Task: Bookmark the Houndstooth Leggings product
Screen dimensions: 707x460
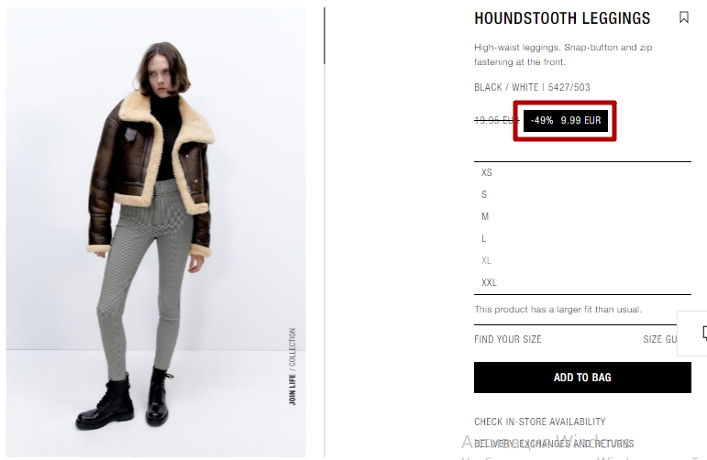Action: [683, 17]
